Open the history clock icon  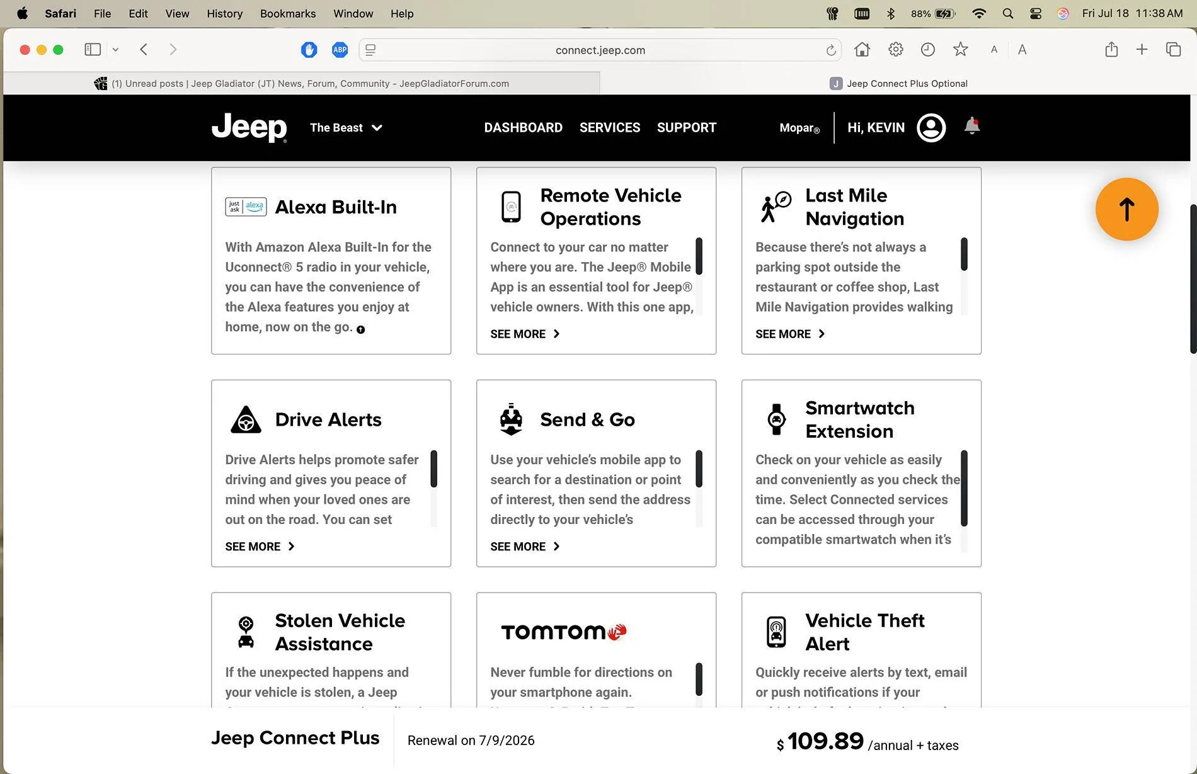(927, 49)
